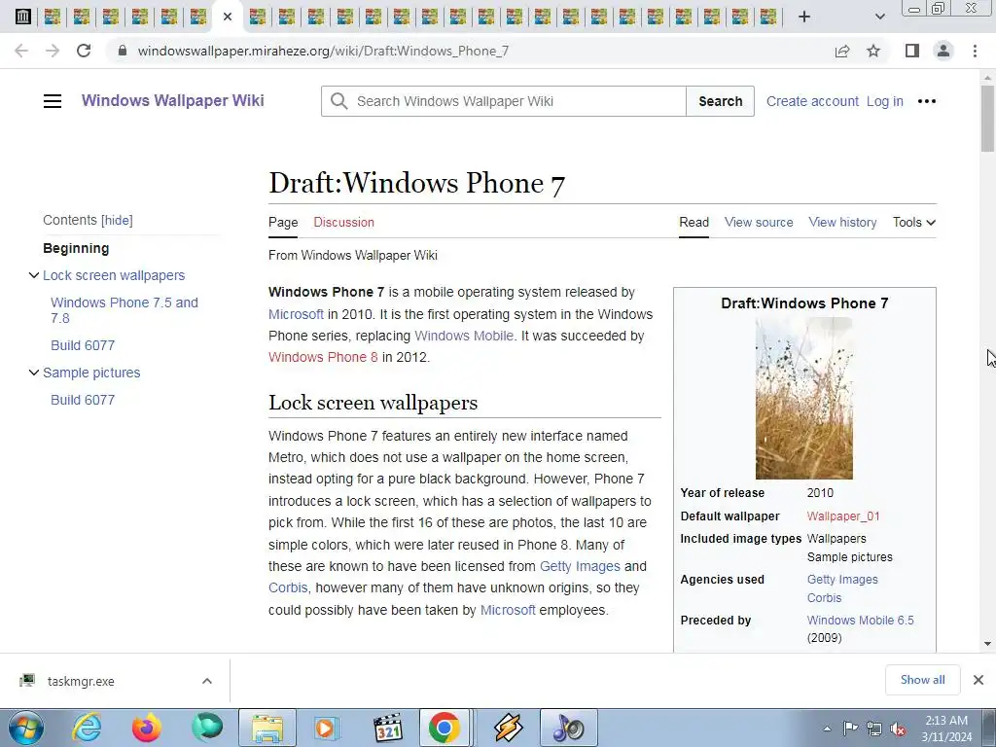Click Create account link
This screenshot has width=996, height=747.
point(812,101)
